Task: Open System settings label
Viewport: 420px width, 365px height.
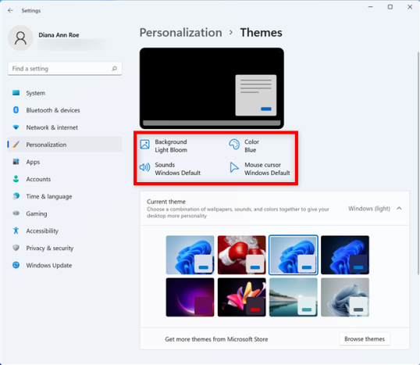Action: pyautogui.click(x=36, y=93)
